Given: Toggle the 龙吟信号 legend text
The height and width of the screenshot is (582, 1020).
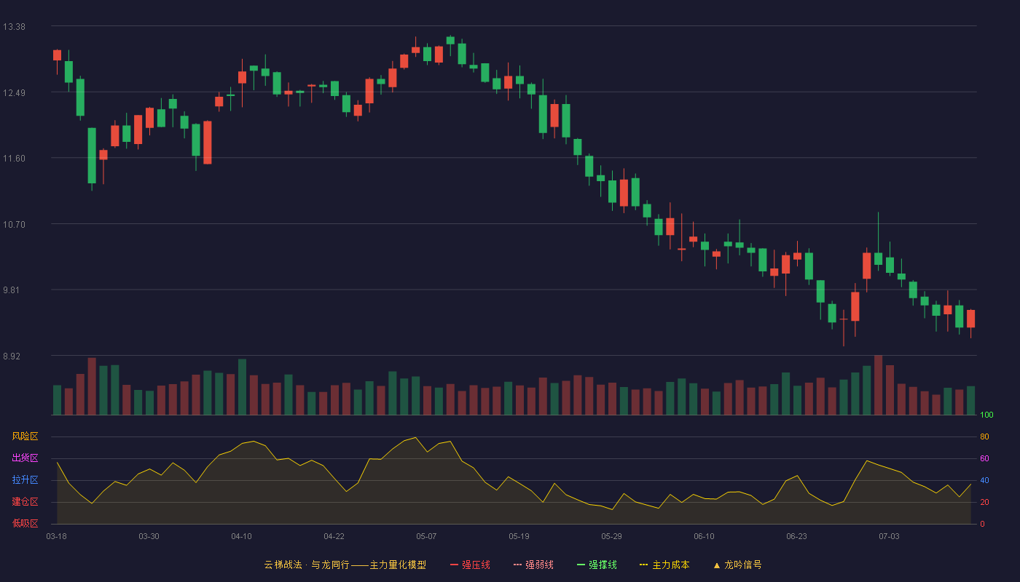Looking at the screenshot, I should pyautogui.click(x=743, y=565).
